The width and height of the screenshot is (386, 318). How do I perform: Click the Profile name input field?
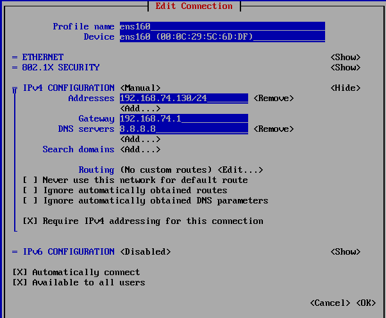[222, 27]
